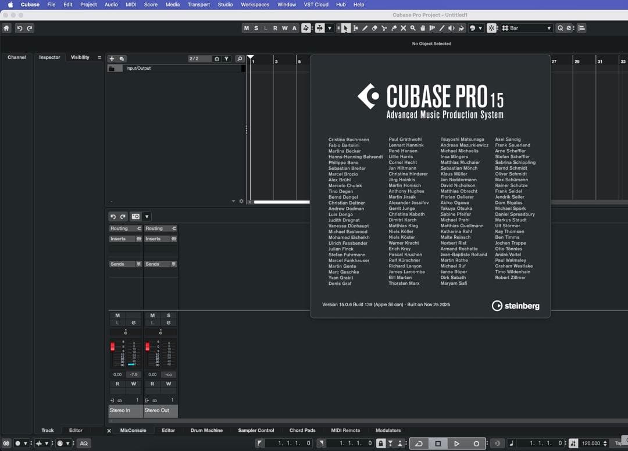Screen dimensions: 628x451
Task: Click the Add Track plus button
Action: pos(112,59)
